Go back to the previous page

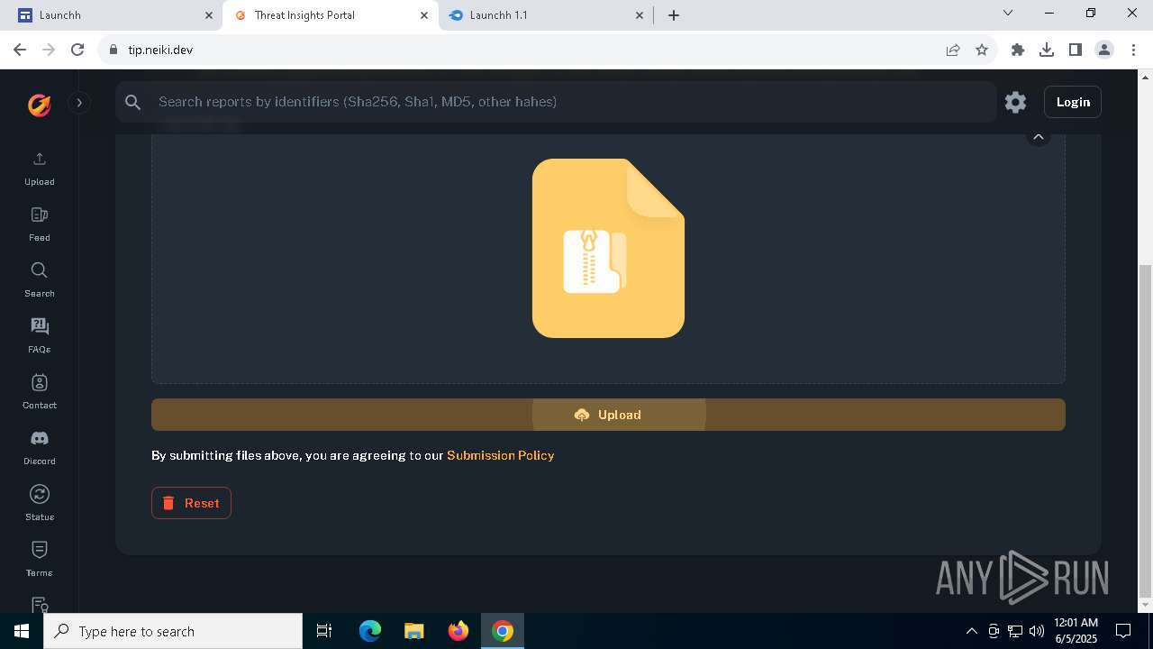(x=21, y=50)
